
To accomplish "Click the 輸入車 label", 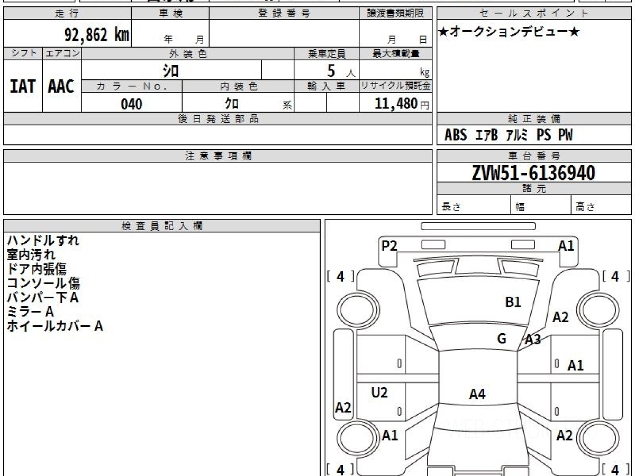I will tap(326, 86).
